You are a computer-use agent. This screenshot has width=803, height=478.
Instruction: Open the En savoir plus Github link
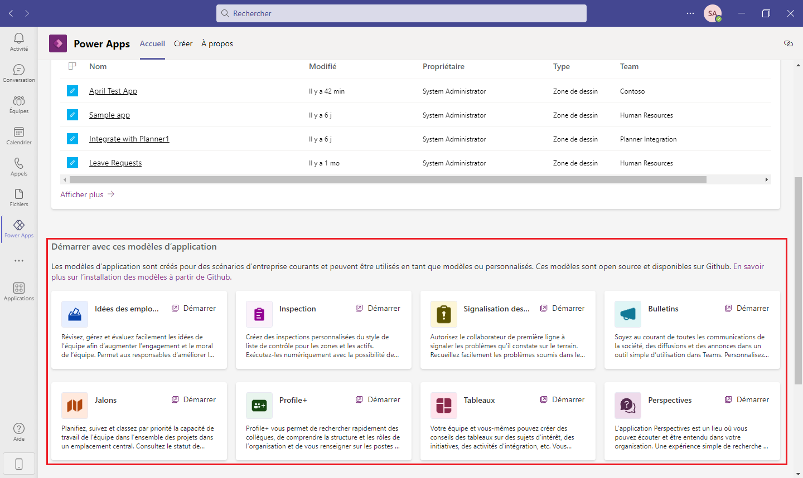408,272
